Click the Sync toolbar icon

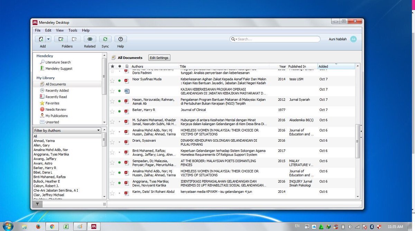pos(105,39)
